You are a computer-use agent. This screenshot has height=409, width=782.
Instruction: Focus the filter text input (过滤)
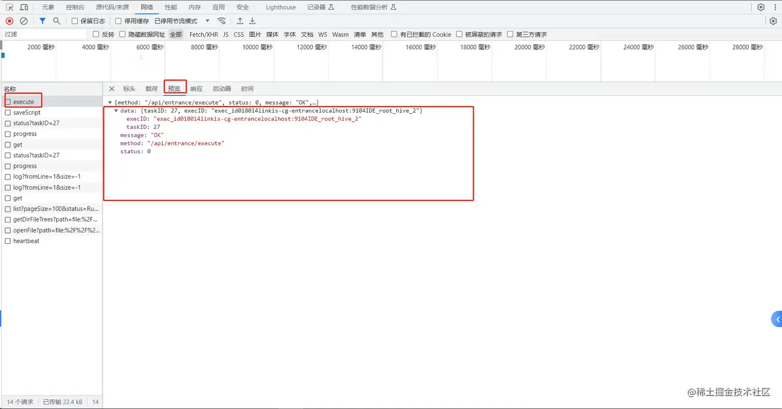click(x=44, y=34)
